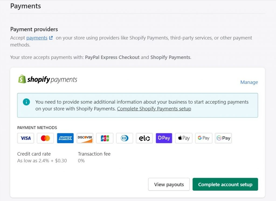Click the Payment providers section heading
The width and height of the screenshot is (276, 201).
coord(34,29)
